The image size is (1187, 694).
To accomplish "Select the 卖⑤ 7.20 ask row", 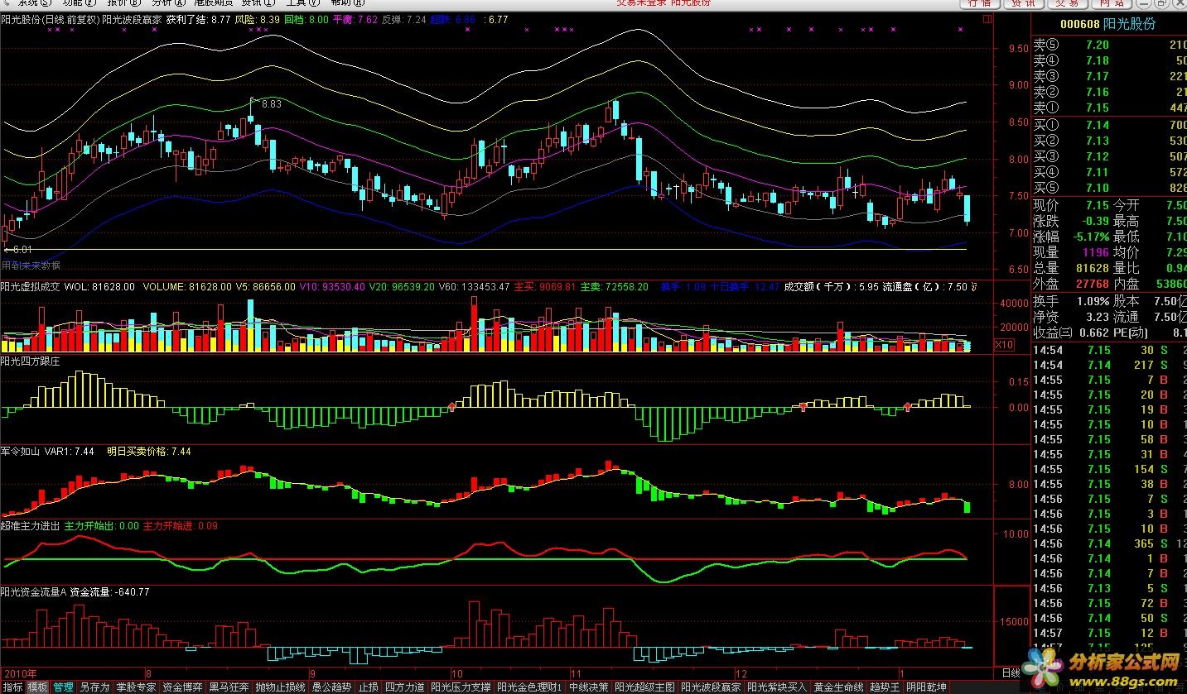I will pyautogui.click(x=1109, y=45).
